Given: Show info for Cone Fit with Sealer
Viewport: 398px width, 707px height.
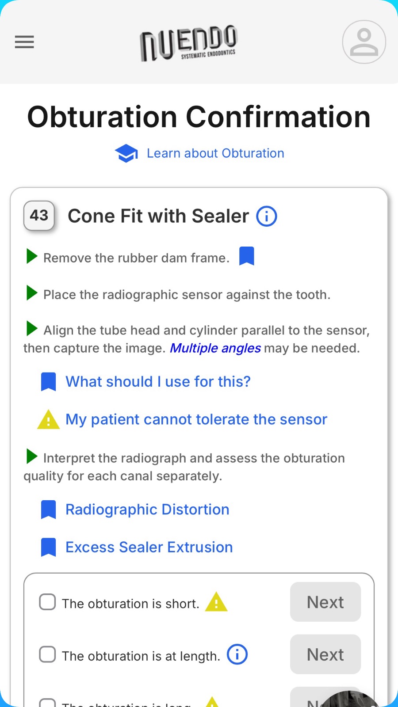Looking at the screenshot, I should [x=267, y=216].
